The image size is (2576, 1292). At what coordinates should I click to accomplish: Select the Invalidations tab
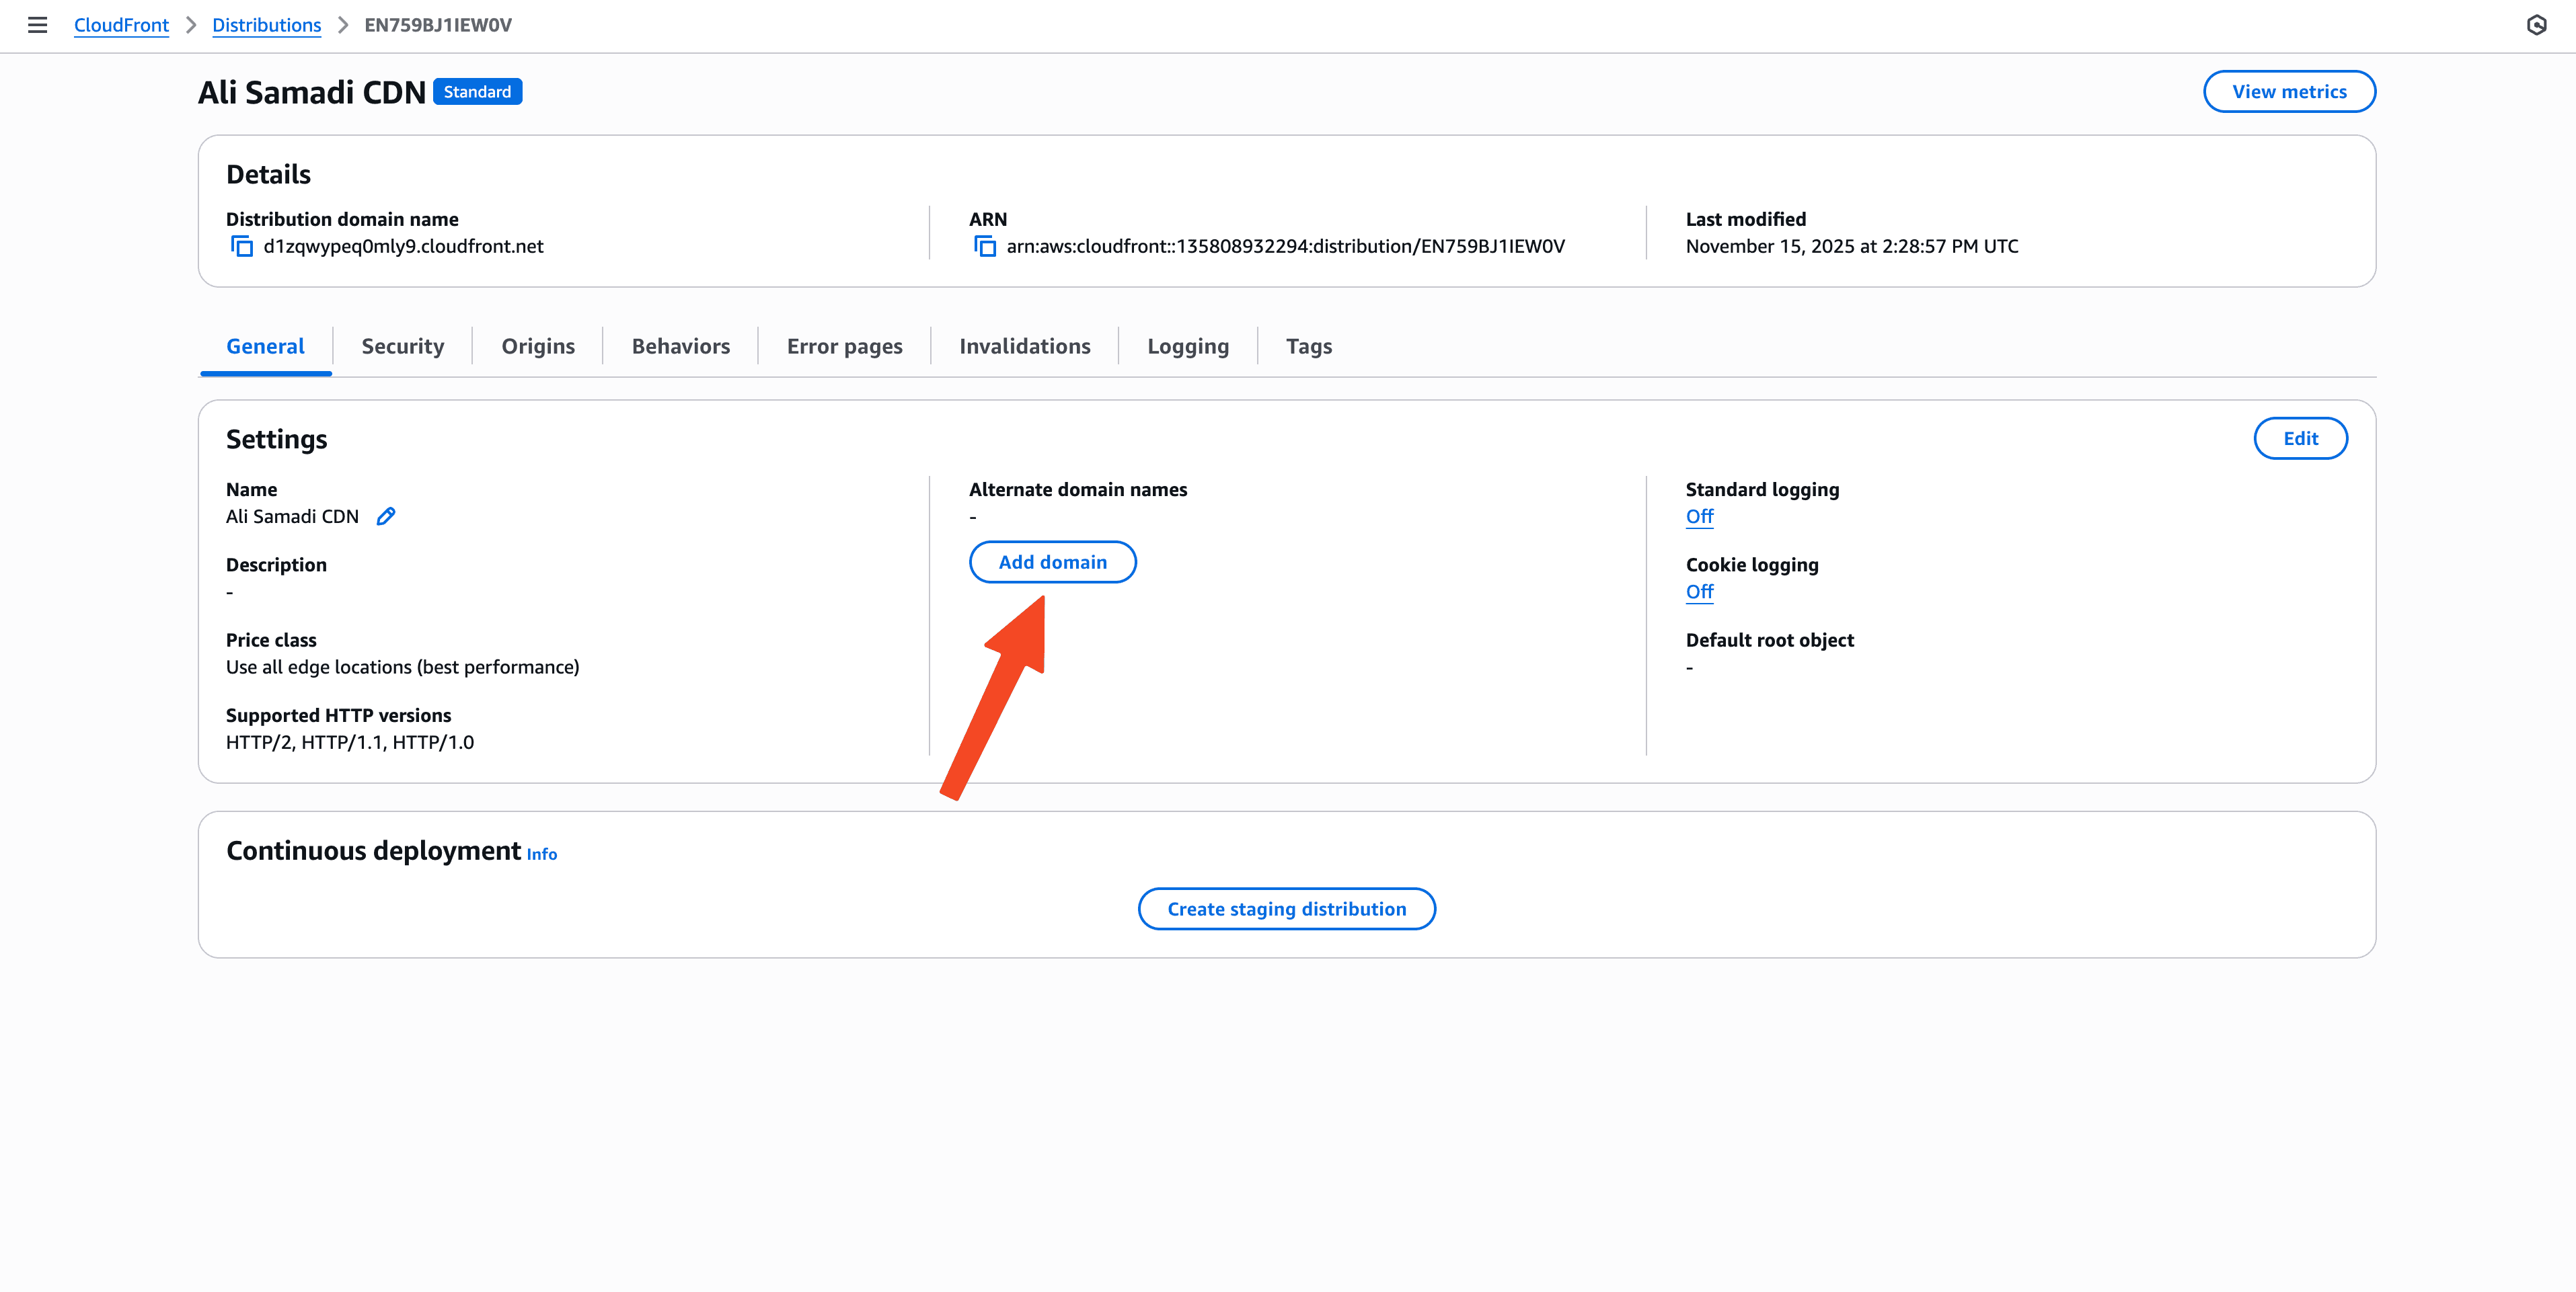1024,347
